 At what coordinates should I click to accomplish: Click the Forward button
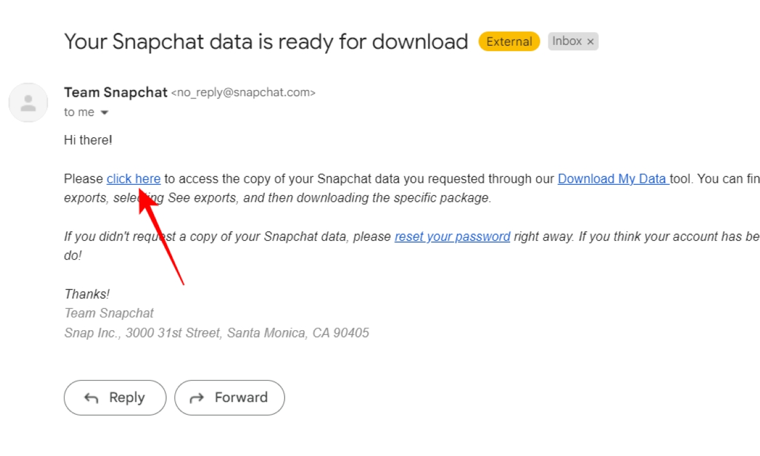coord(229,397)
